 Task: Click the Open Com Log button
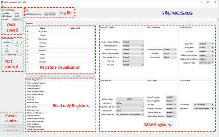[50, 14]
